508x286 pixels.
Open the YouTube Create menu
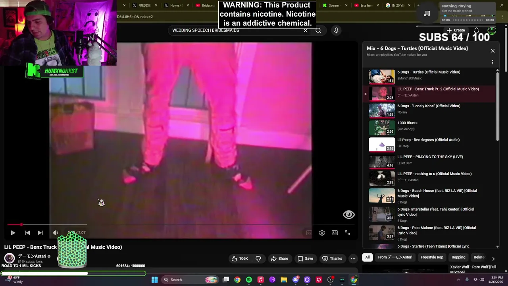pos(456,30)
